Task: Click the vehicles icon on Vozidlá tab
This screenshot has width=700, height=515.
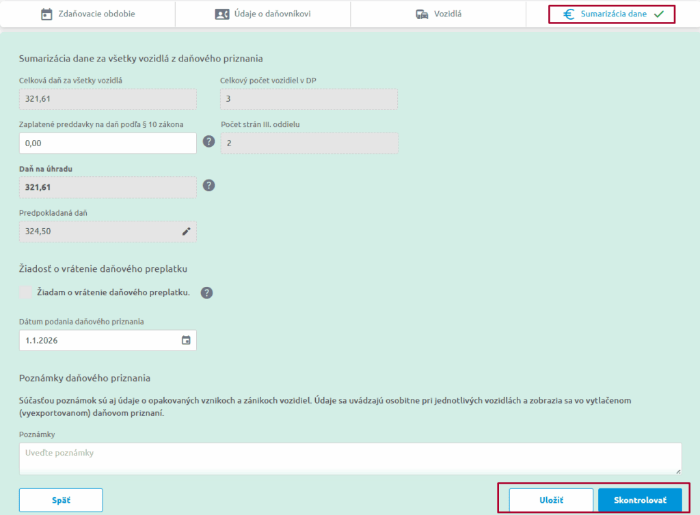Action: click(422, 14)
